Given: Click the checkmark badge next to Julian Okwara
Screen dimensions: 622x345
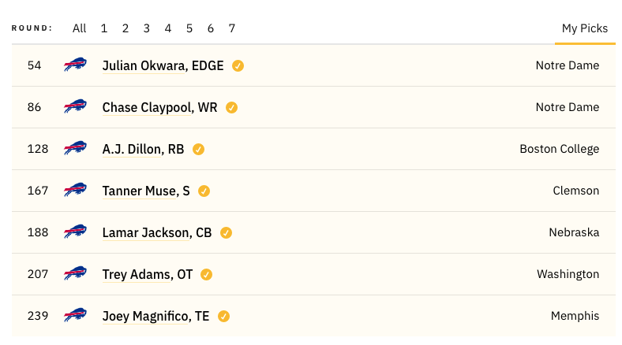Looking at the screenshot, I should tap(238, 65).
